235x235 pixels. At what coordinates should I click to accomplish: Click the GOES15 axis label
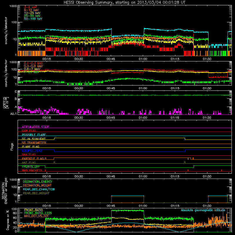click(4, 103)
